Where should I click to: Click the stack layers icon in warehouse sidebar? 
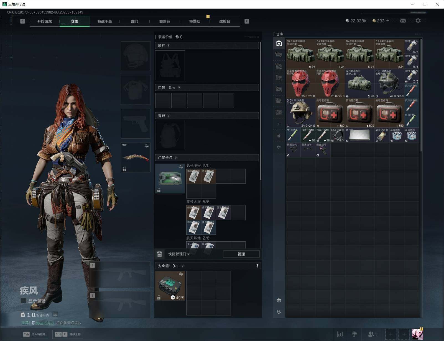pos(279,300)
